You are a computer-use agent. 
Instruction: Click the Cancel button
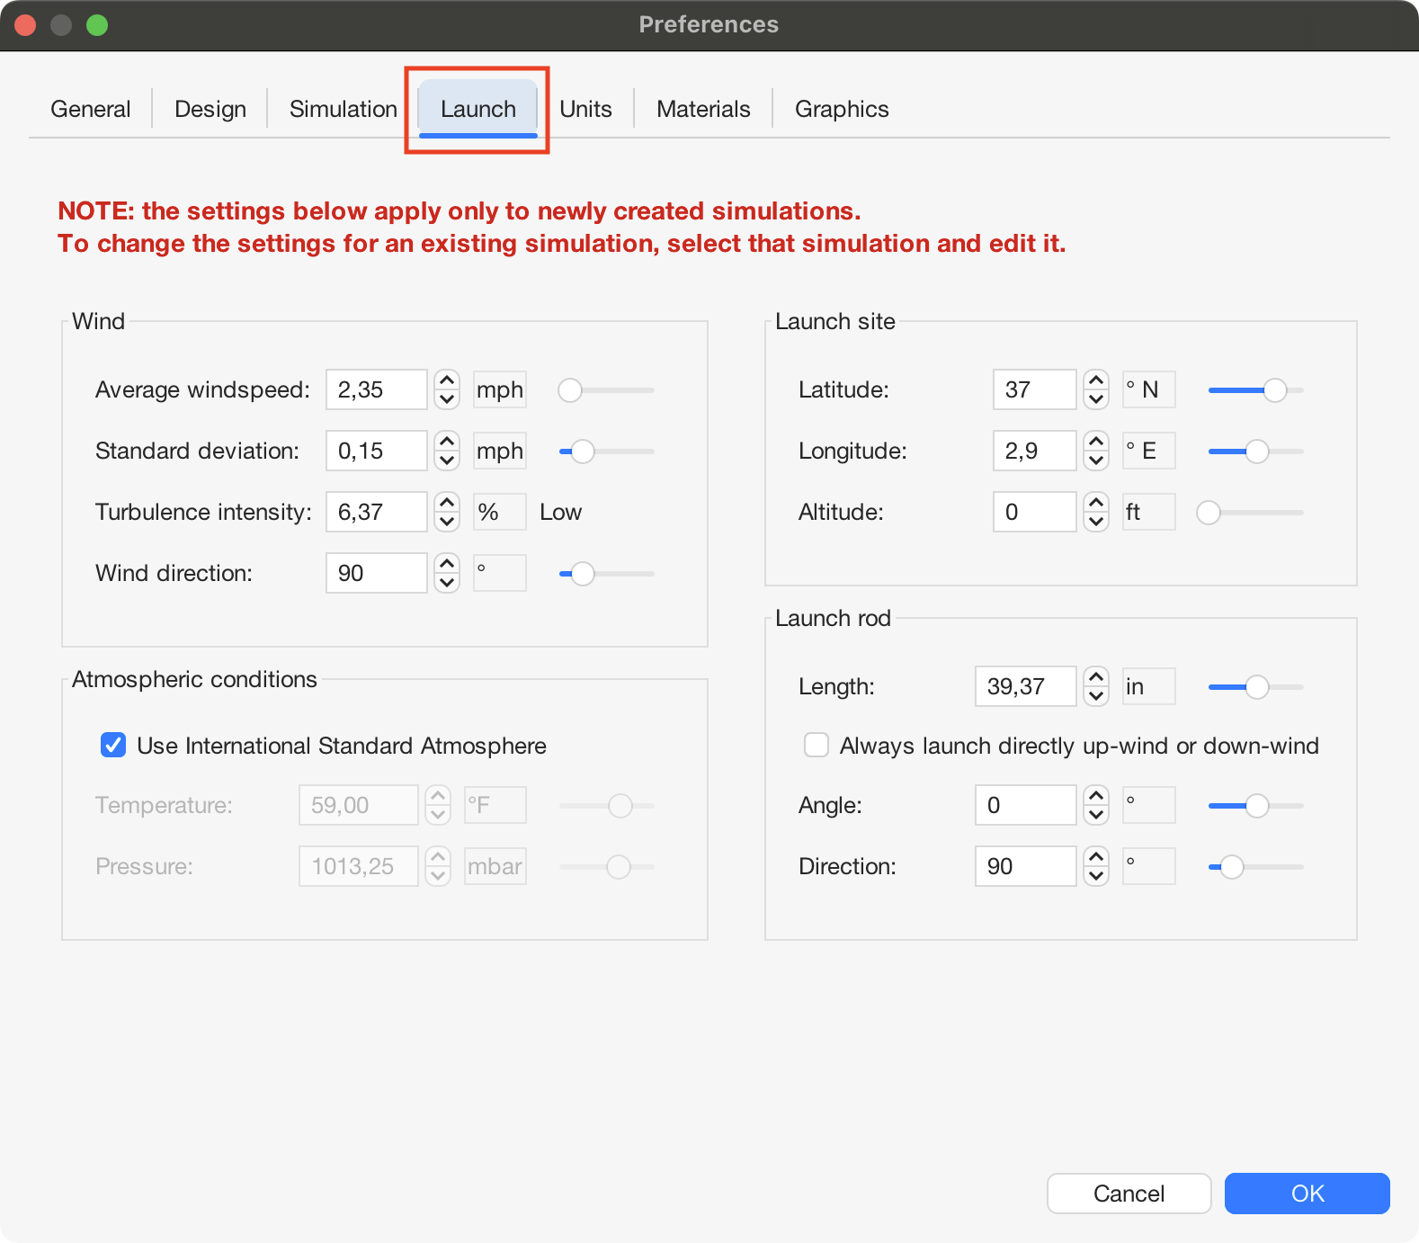pyautogui.click(x=1129, y=1194)
